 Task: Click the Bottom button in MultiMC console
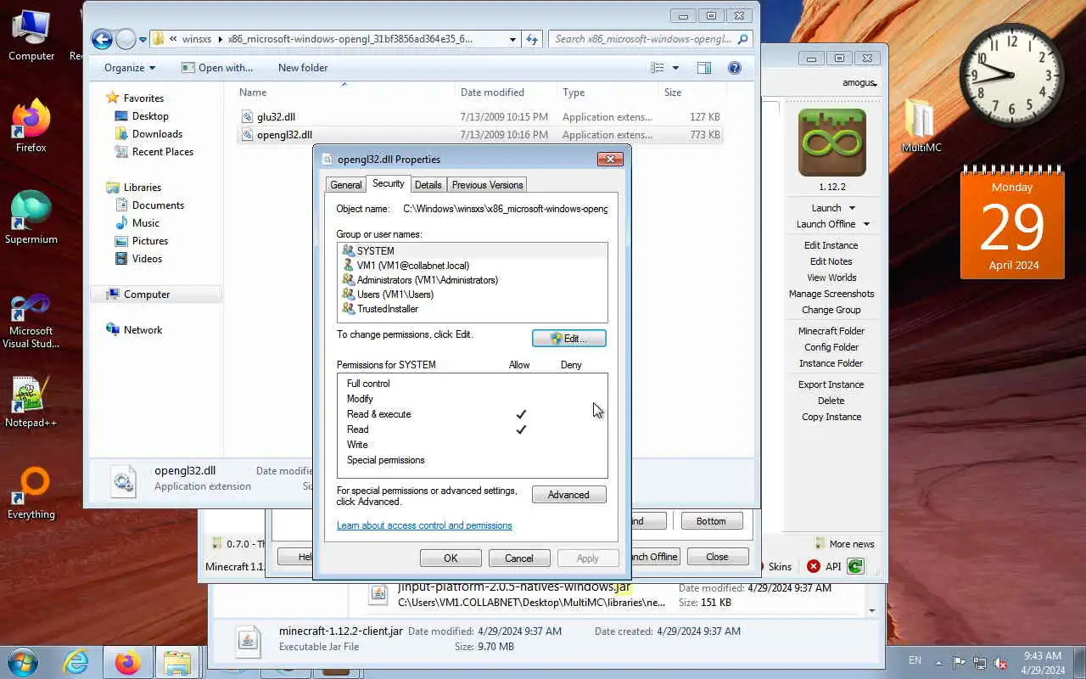click(x=711, y=521)
